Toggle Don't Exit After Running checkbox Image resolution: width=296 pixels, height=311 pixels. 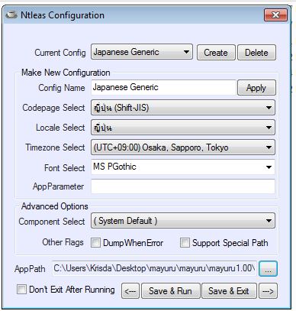[x=21, y=290]
